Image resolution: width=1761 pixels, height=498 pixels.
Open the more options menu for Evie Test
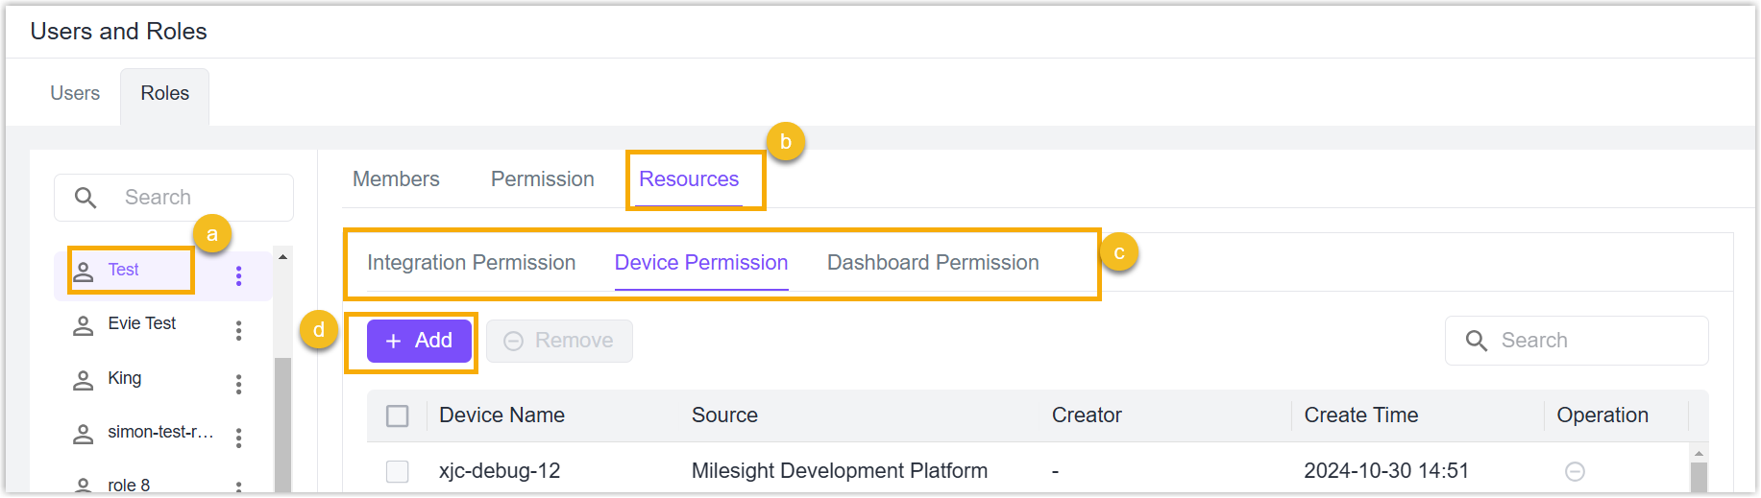click(239, 330)
